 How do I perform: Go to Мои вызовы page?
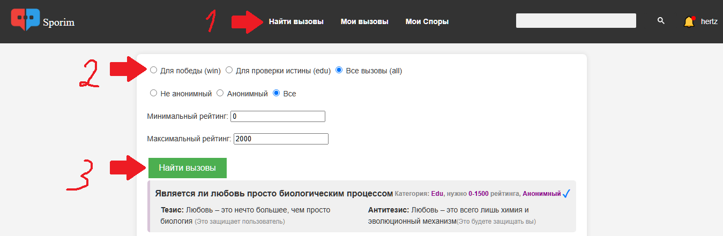pos(364,22)
